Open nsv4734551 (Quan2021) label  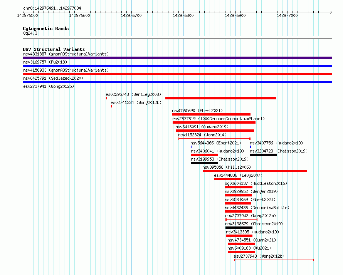click(252, 240)
